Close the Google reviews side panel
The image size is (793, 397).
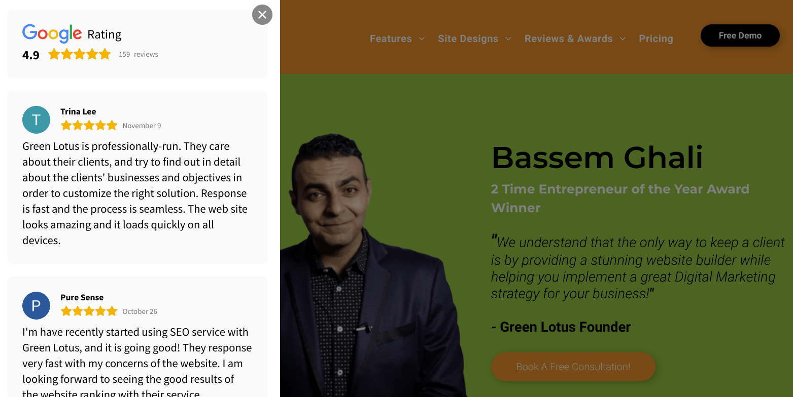262,15
